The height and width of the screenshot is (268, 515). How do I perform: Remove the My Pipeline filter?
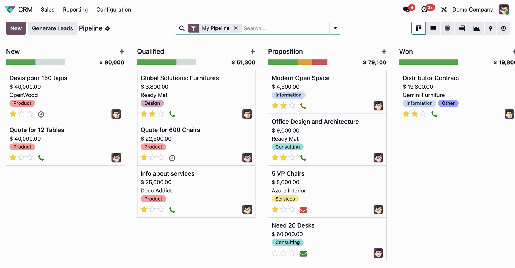(x=236, y=28)
